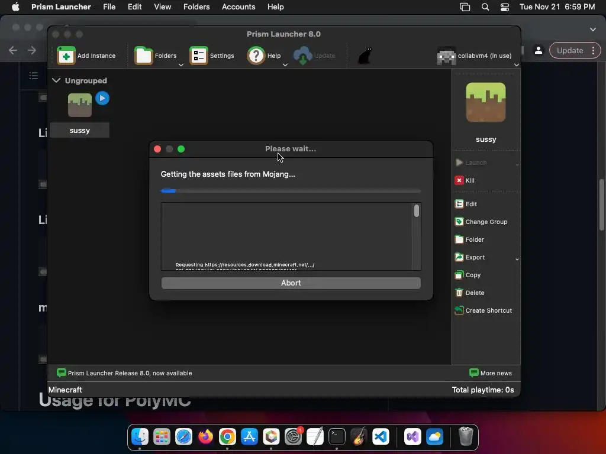Open System Settings from the Dock
Screen dimensions: 606x454
pyautogui.click(x=294, y=437)
